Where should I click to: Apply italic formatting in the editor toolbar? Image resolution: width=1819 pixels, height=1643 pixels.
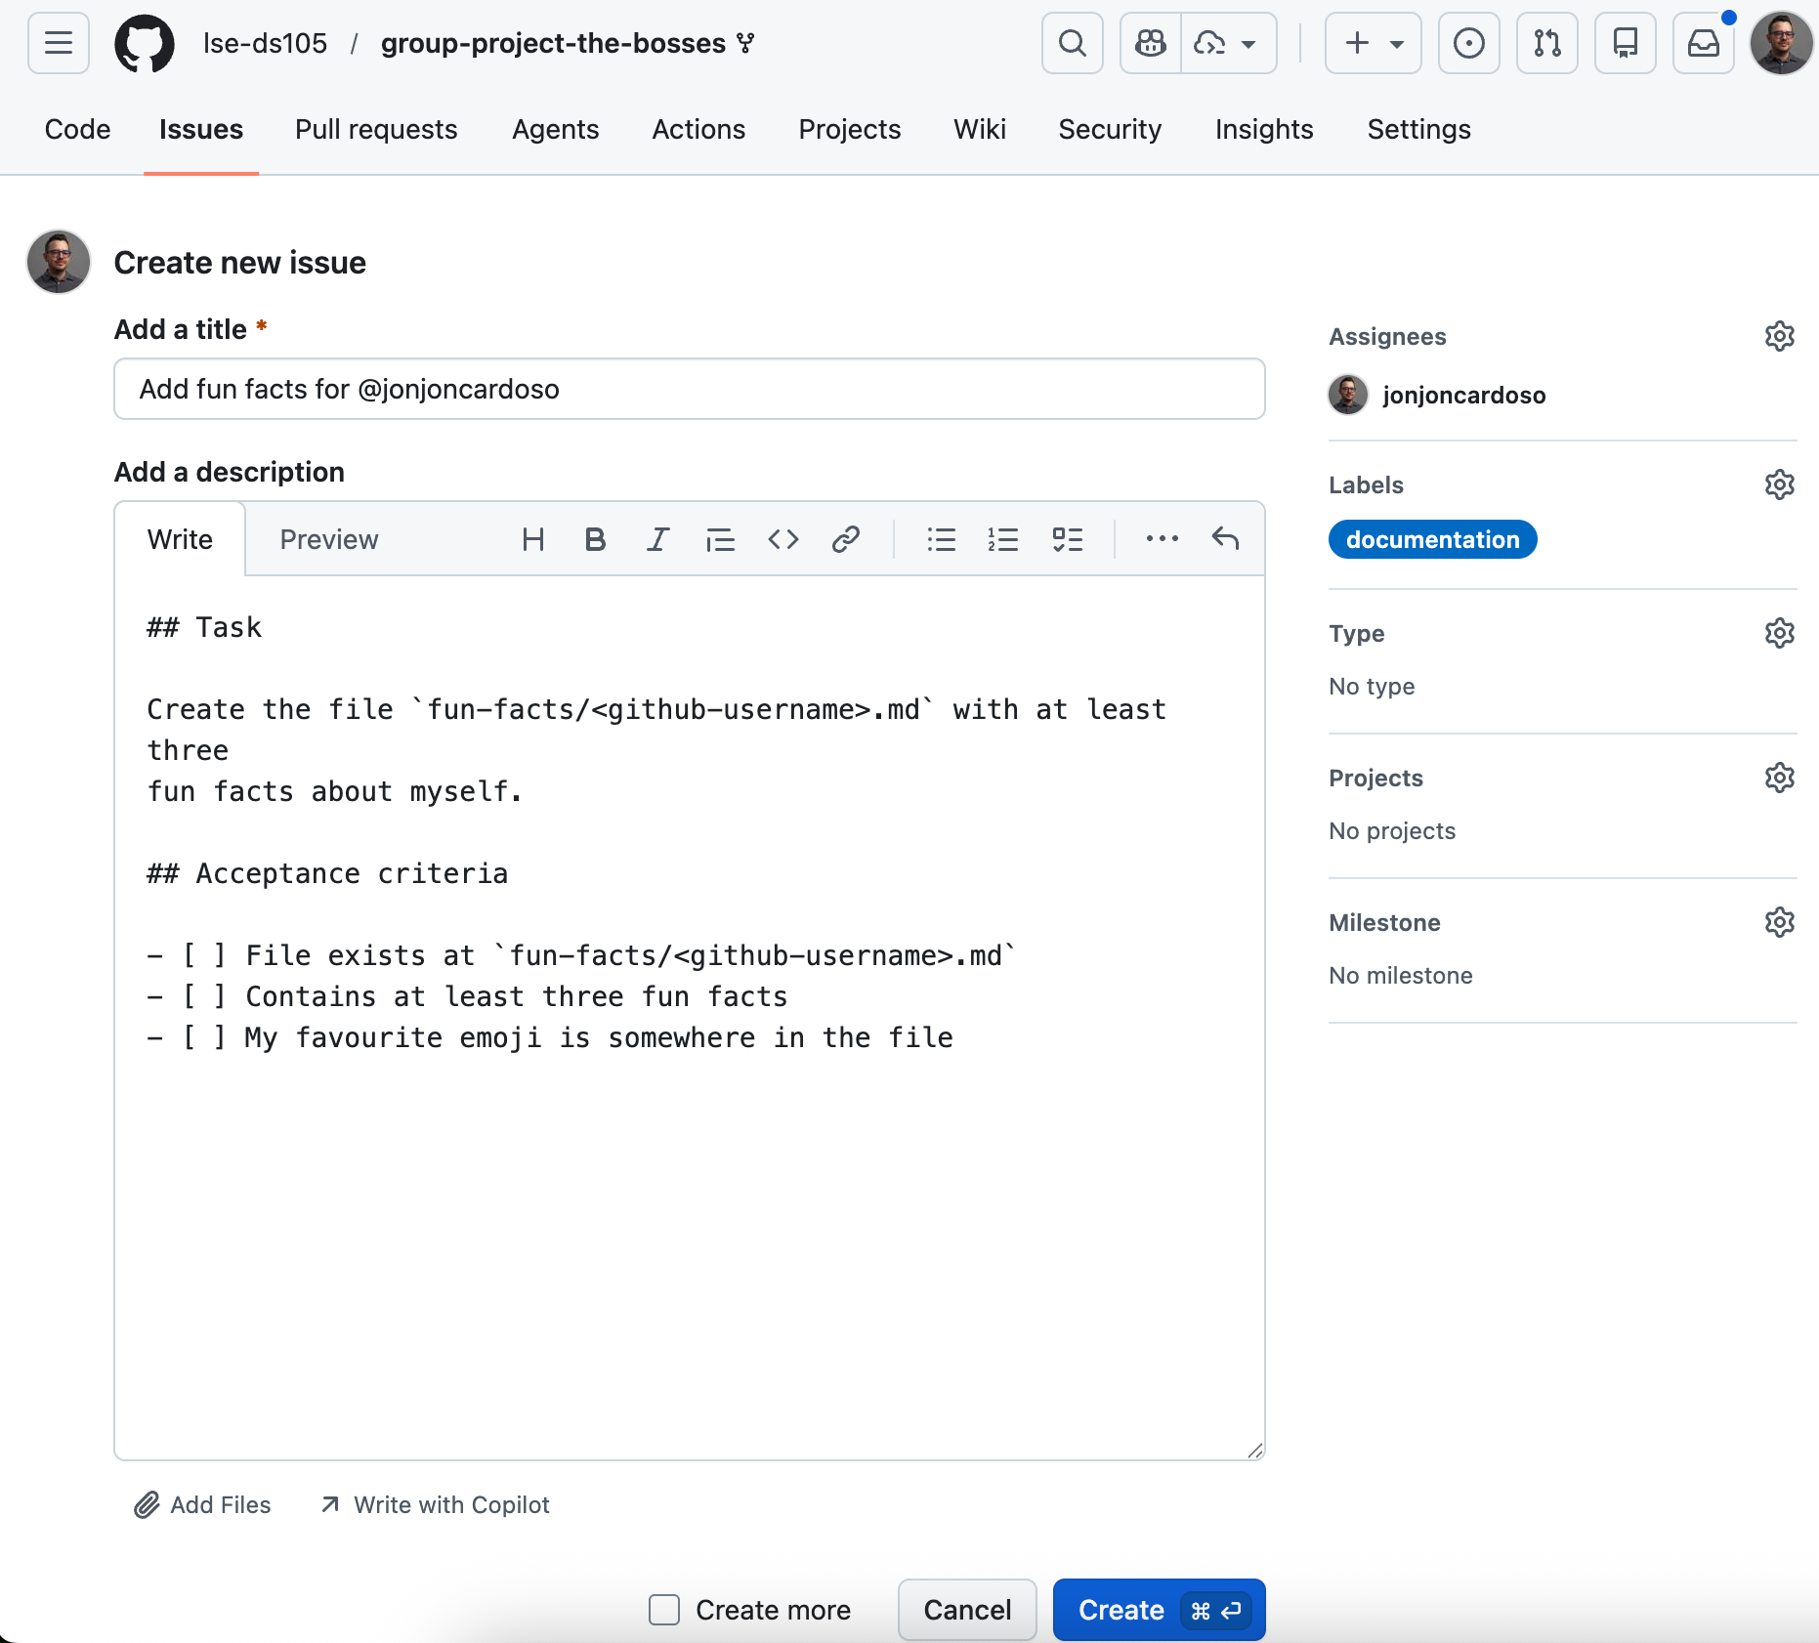click(x=657, y=539)
